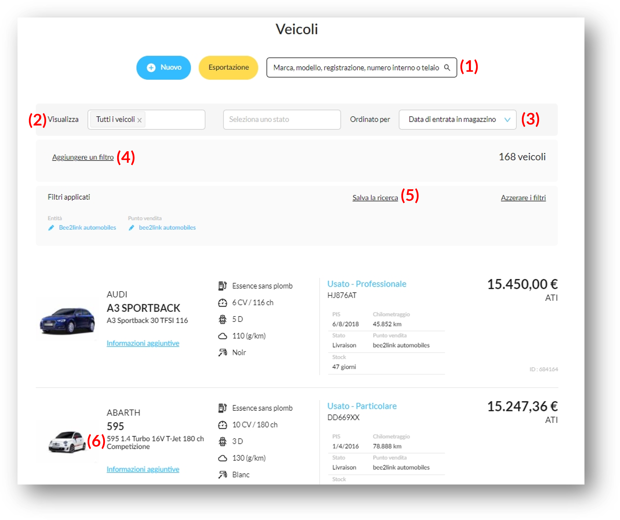Open Informazioni aggiuntive for the Audi A3
620x520 pixels.
143,343
